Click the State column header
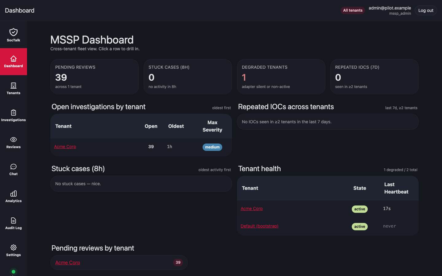Viewport: 442px width, 276px height. [360, 188]
